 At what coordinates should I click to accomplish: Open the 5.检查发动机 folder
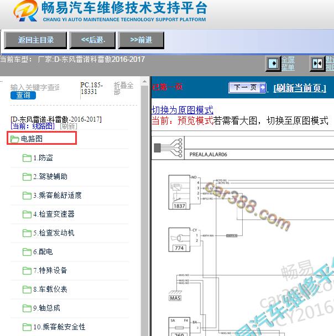click(x=54, y=233)
